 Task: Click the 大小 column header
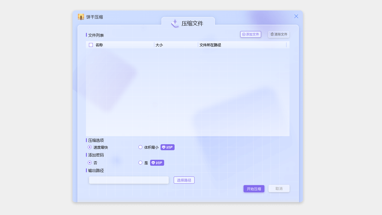coord(159,45)
